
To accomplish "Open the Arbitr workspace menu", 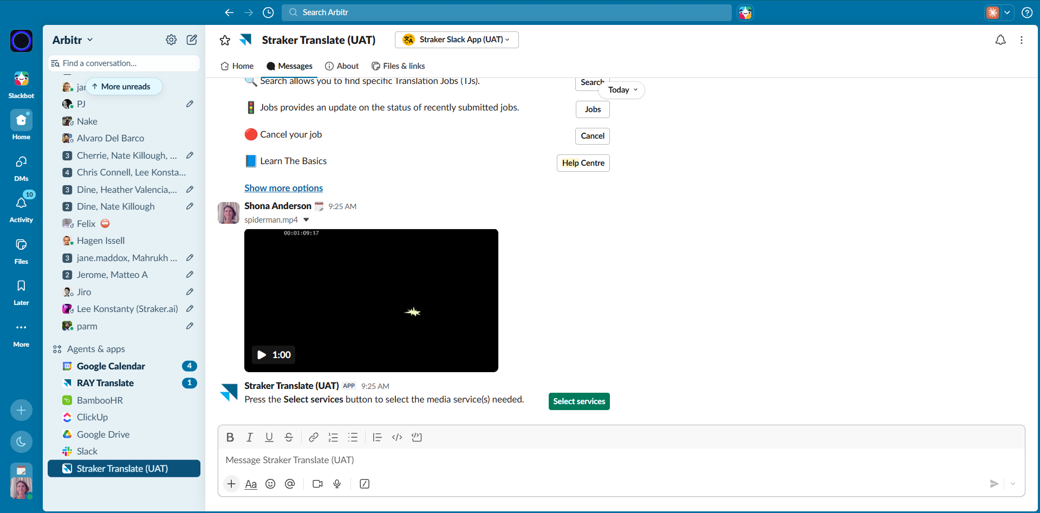I will [73, 40].
